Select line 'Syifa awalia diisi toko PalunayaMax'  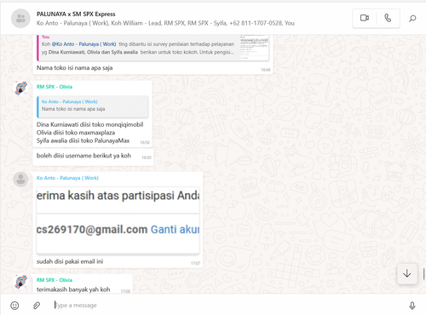point(83,140)
